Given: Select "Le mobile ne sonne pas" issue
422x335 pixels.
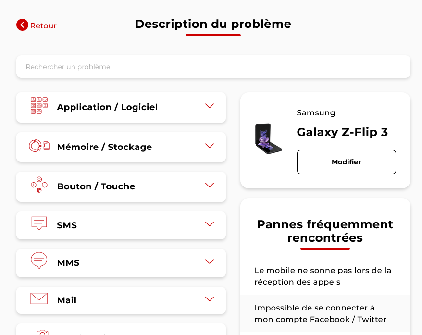Looking at the screenshot, I should tap(323, 276).
